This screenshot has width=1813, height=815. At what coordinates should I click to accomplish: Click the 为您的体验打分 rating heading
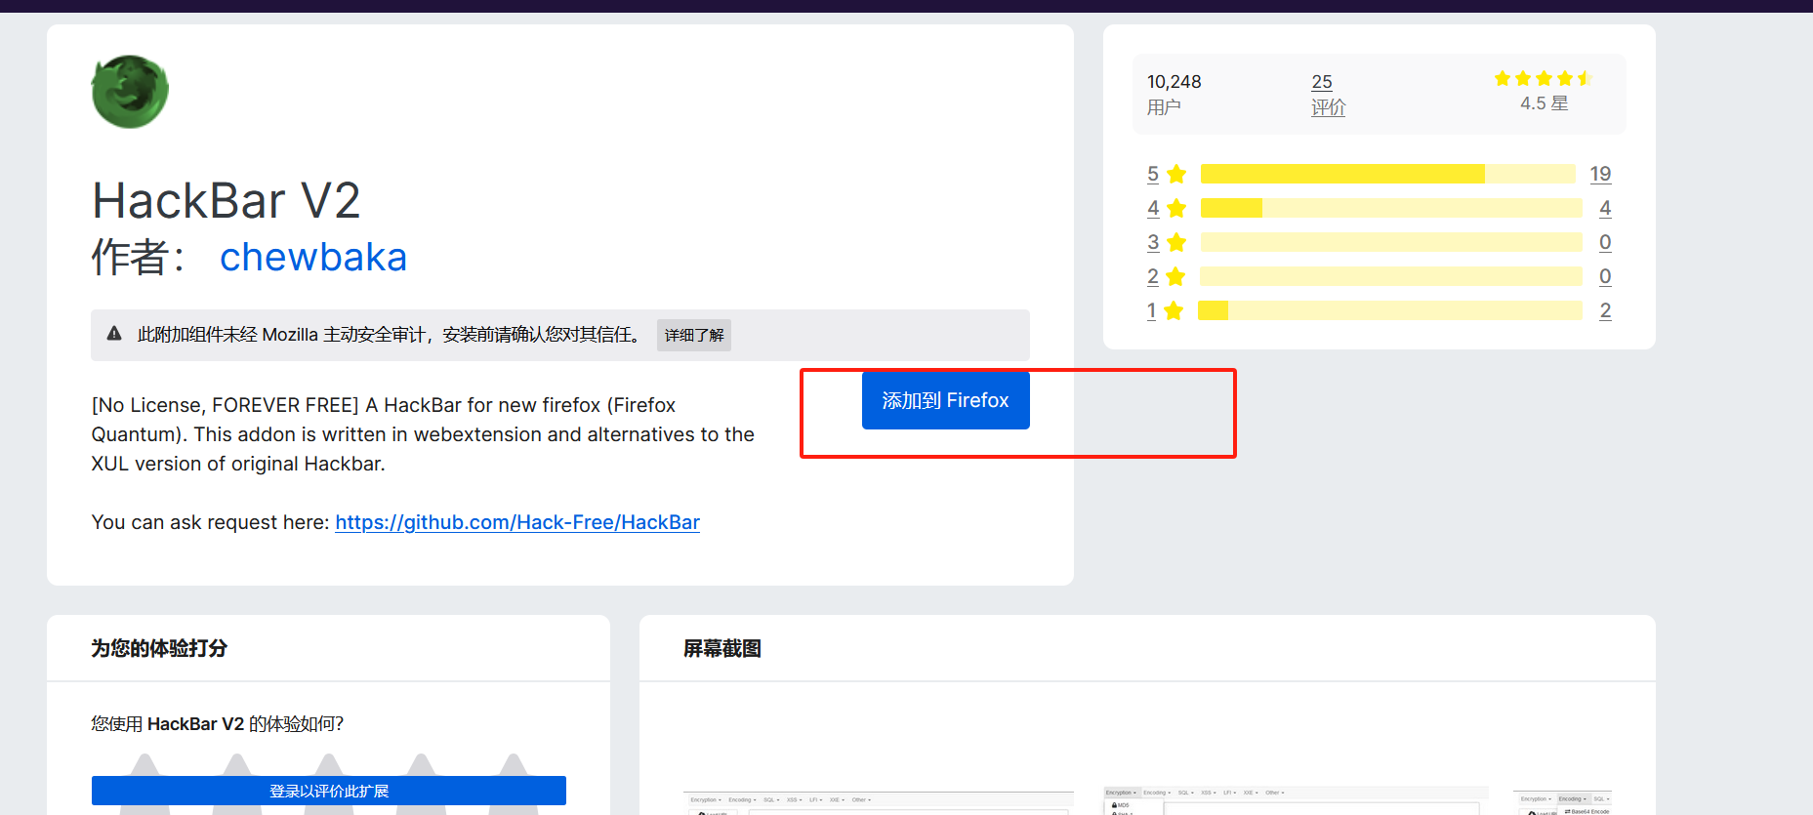[x=159, y=648]
